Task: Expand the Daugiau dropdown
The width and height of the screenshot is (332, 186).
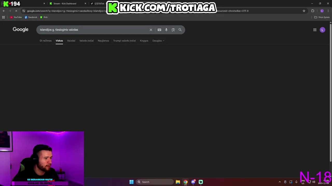Action: coord(158,41)
